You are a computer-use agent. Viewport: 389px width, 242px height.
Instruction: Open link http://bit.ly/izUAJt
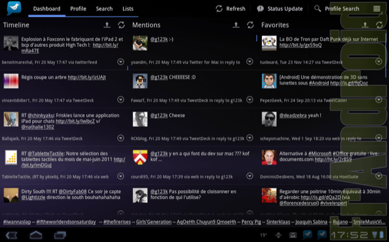87,77
